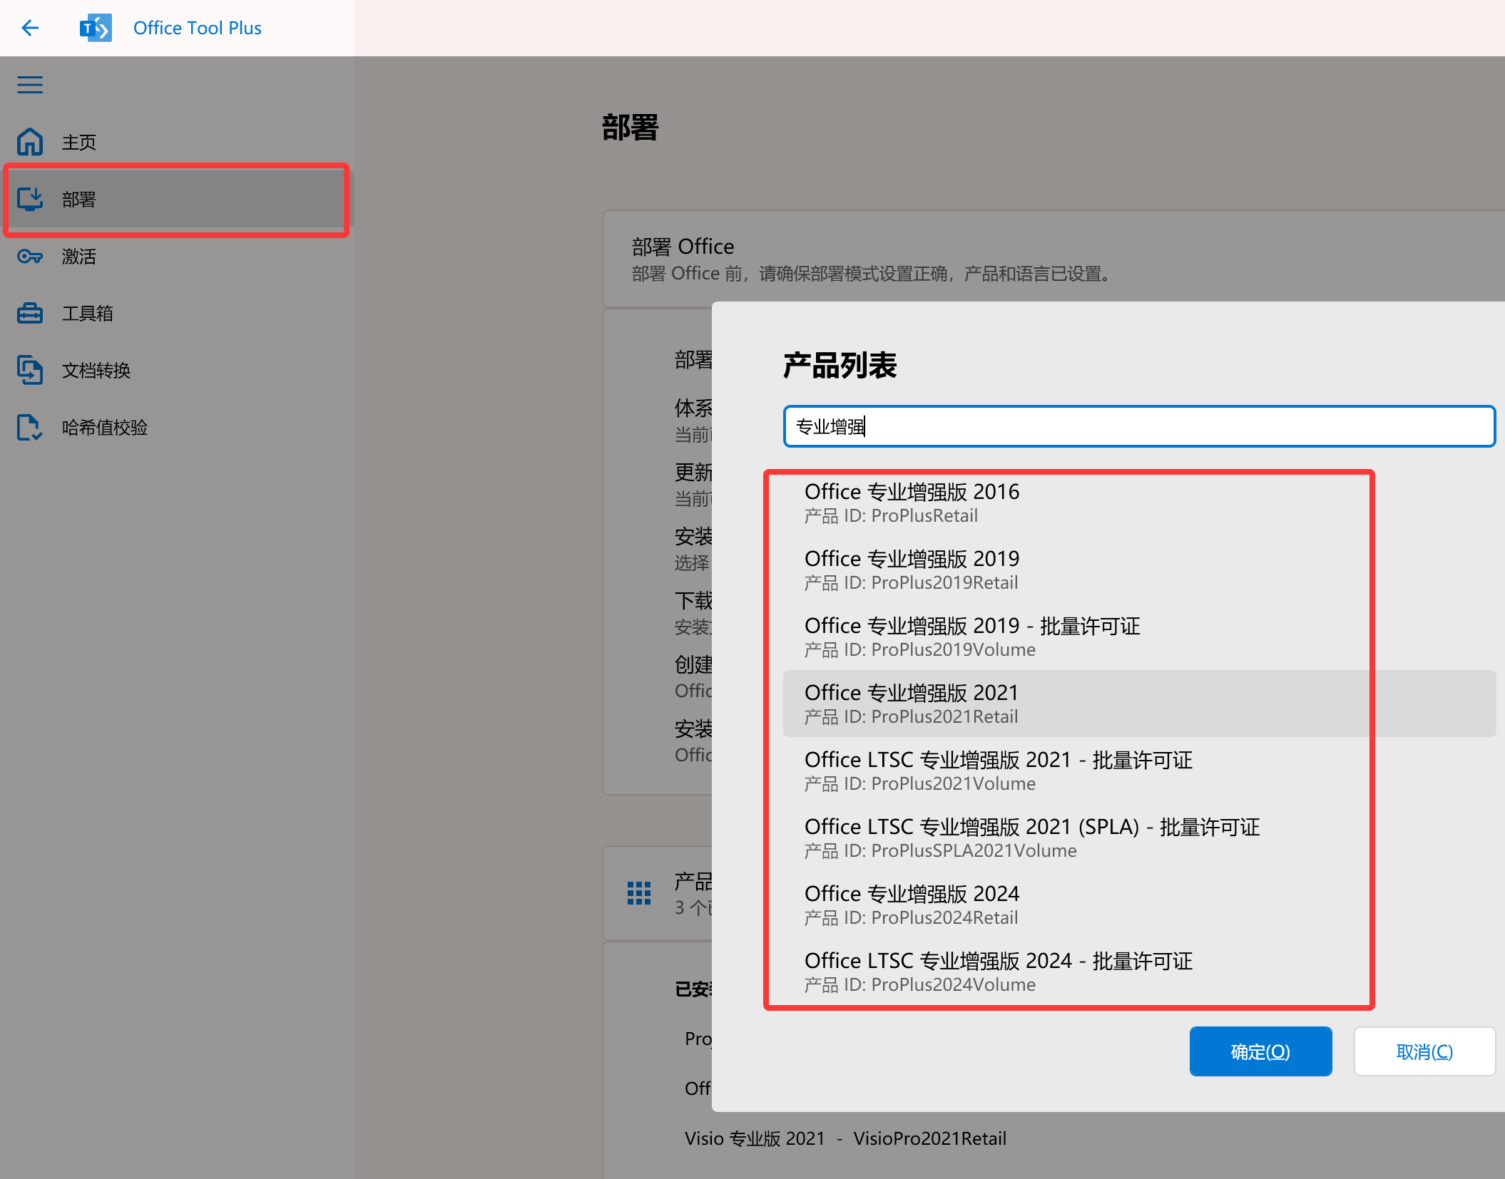
Task: Toggle the hamburger navigation menu
Action: (30, 85)
